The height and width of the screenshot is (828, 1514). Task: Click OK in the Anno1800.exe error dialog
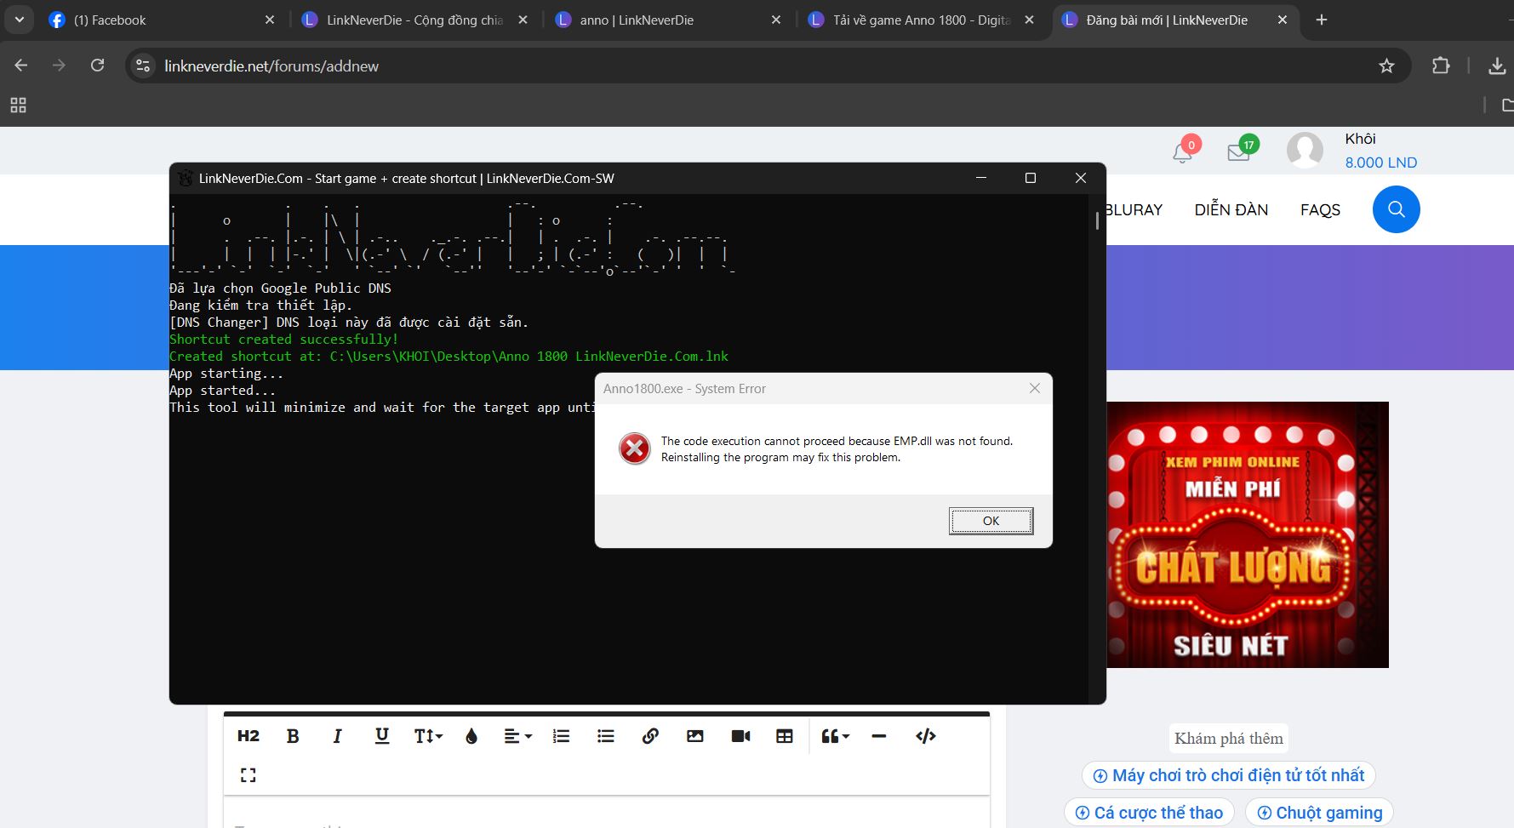click(x=991, y=521)
